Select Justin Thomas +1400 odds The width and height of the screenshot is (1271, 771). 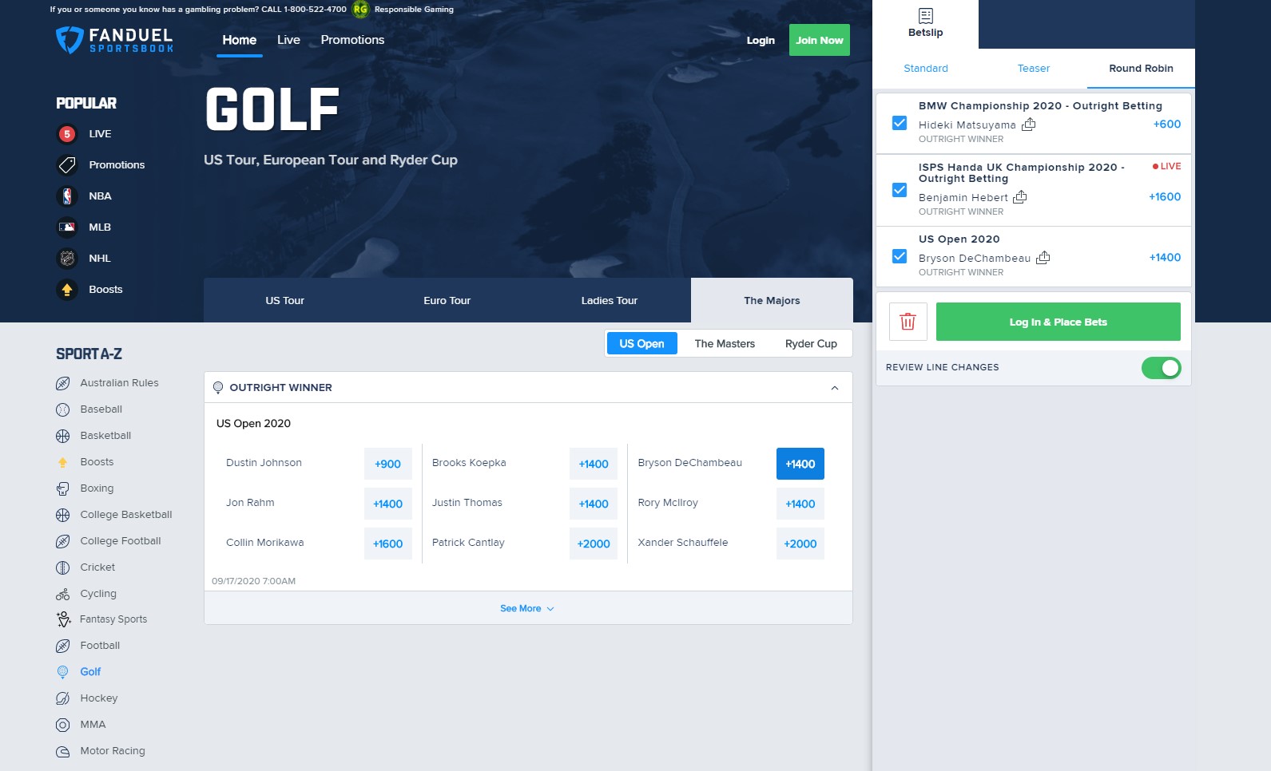pos(594,504)
